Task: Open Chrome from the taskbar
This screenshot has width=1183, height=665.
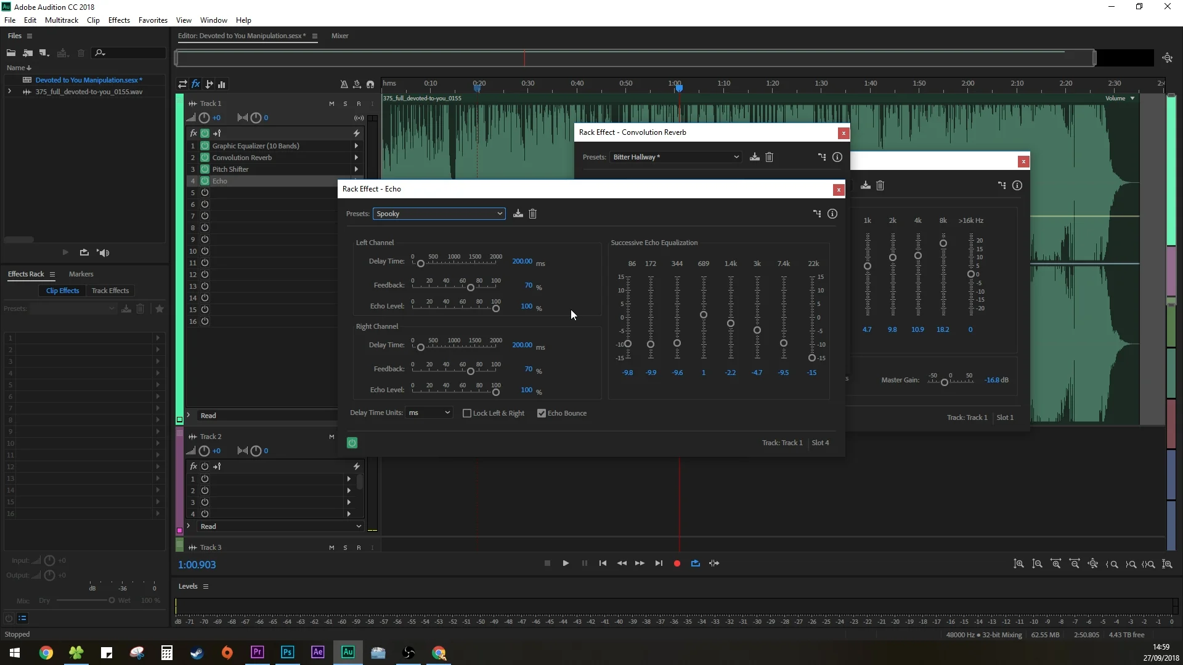Action: point(46,653)
